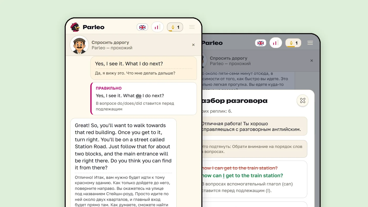Click the Parleo wordmark on the back phone
Screen dimensions: 368x207
(x=212, y=43)
